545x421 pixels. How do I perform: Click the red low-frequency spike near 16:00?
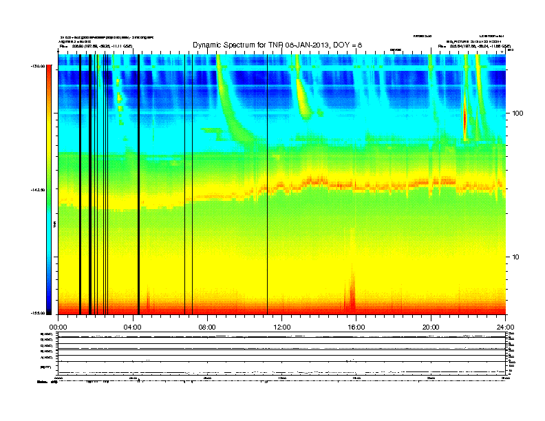pos(352,290)
